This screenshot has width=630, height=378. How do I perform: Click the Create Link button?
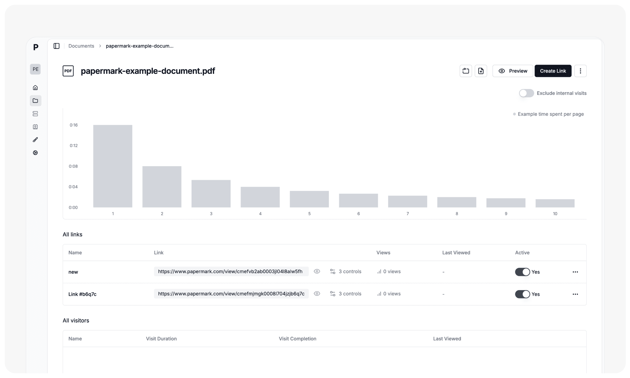point(553,71)
